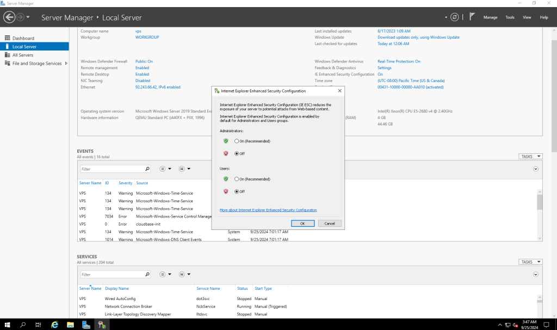Click the Dashboard icon in the sidebar
Image resolution: width=557 pixels, height=330 pixels.
pos(8,38)
